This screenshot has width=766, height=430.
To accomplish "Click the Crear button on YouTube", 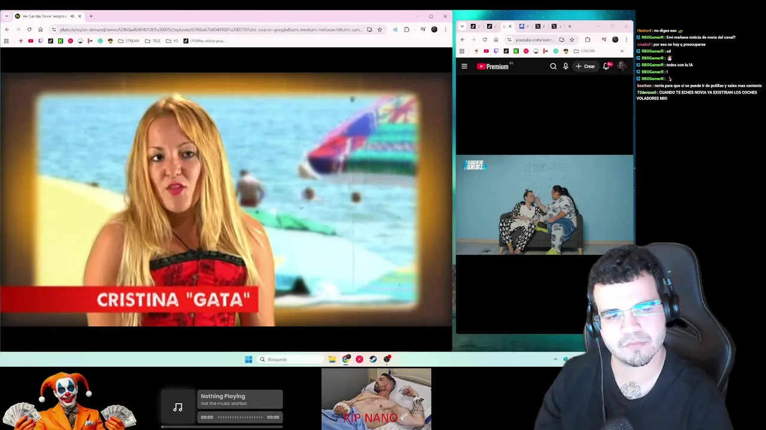I will pyautogui.click(x=585, y=66).
